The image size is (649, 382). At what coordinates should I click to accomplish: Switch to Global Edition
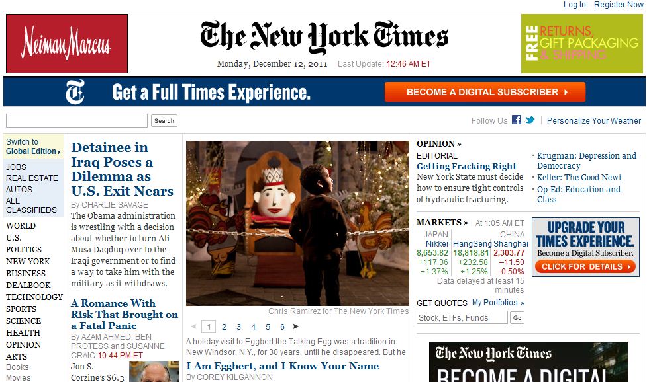pos(33,147)
